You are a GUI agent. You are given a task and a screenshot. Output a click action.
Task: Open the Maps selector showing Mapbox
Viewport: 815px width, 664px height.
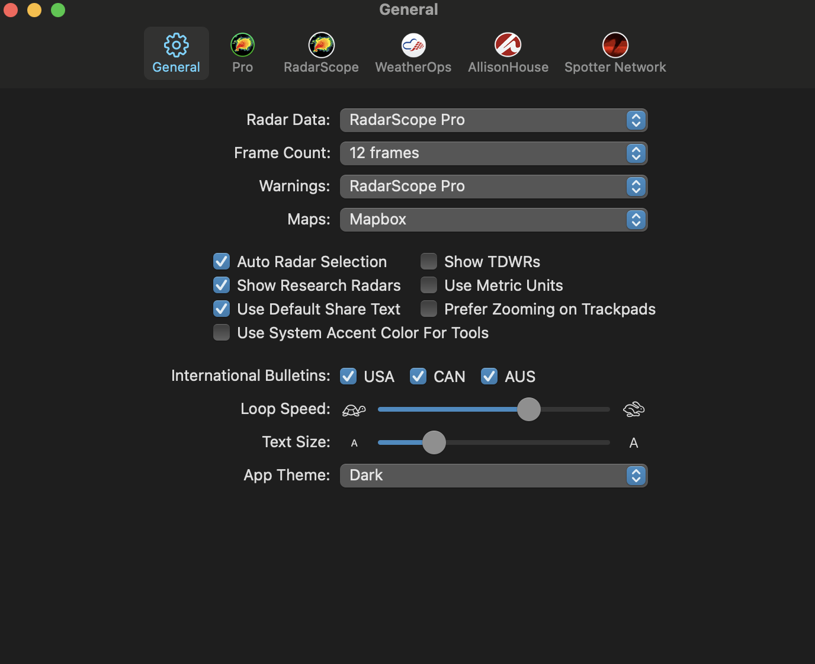pyautogui.click(x=493, y=220)
